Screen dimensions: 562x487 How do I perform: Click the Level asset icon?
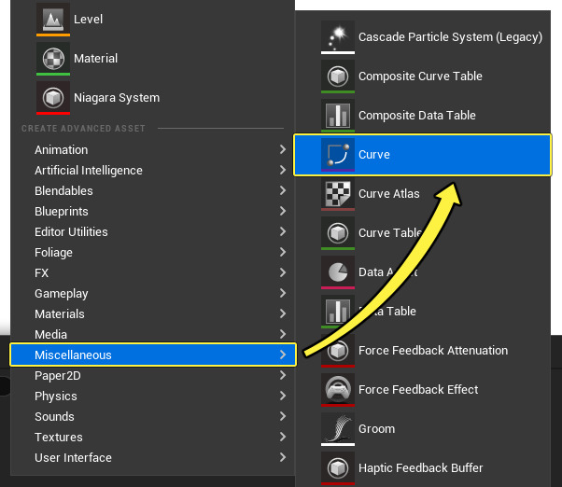[x=53, y=20]
